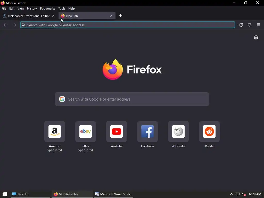Click the Sponsored label under eBay
264x198 pixels.
point(86,150)
